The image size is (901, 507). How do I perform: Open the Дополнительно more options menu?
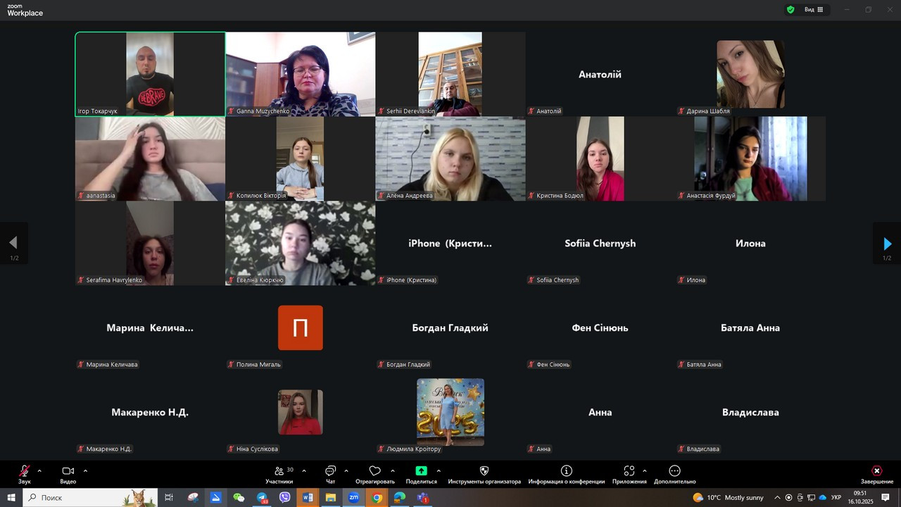(674, 474)
